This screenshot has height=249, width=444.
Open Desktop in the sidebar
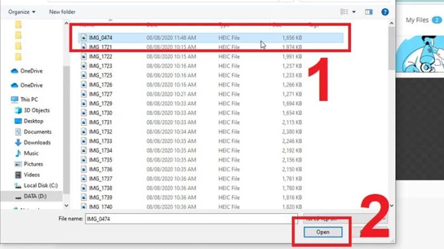pos(29,121)
